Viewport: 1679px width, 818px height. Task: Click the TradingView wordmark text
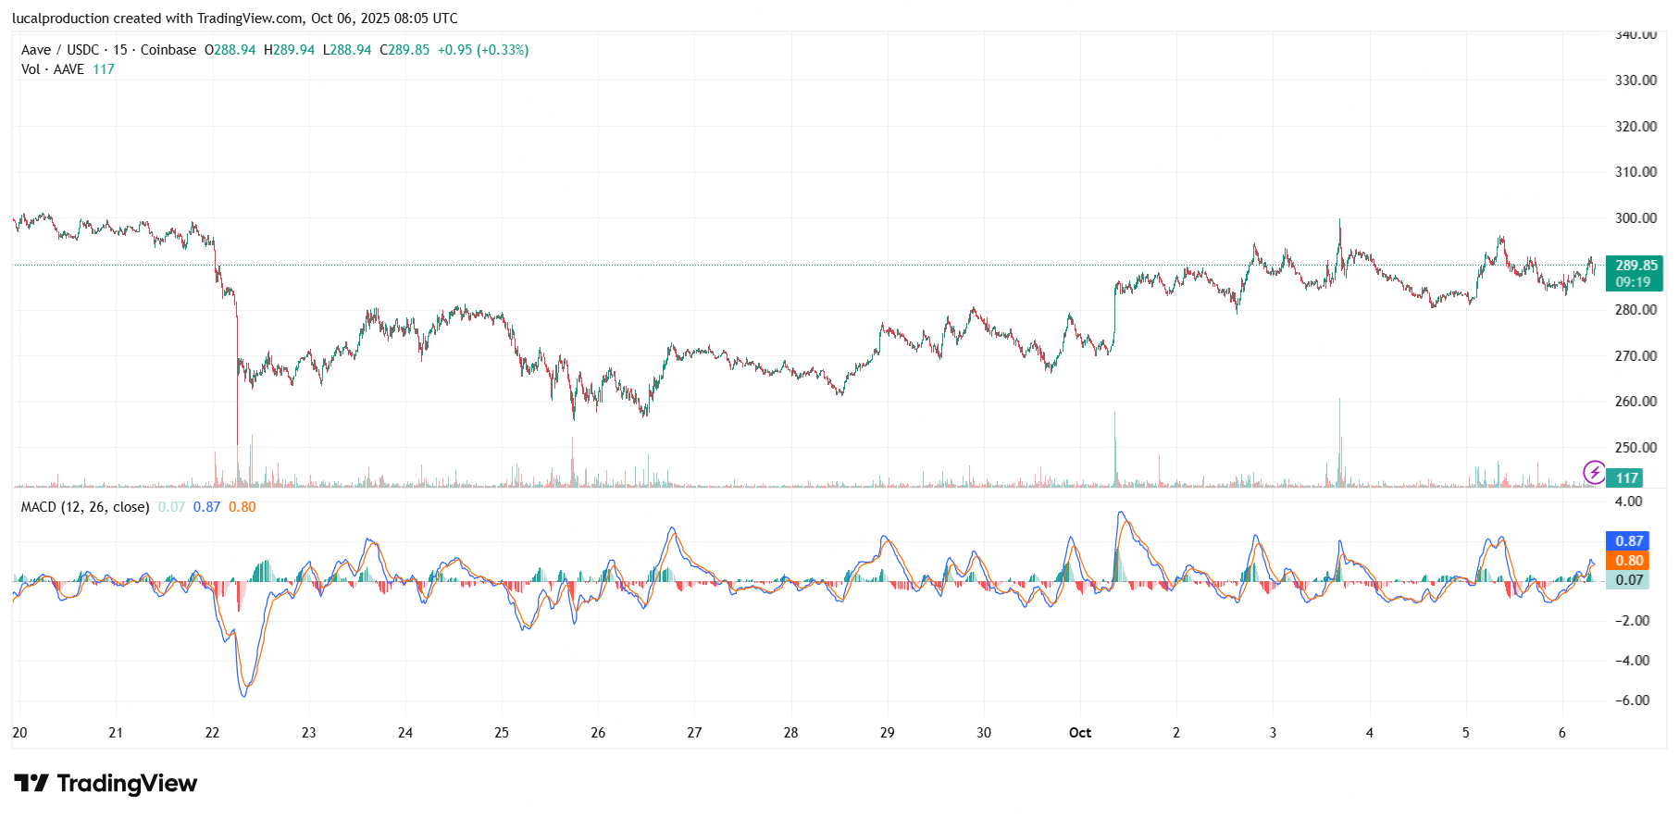click(x=127, y=784)
